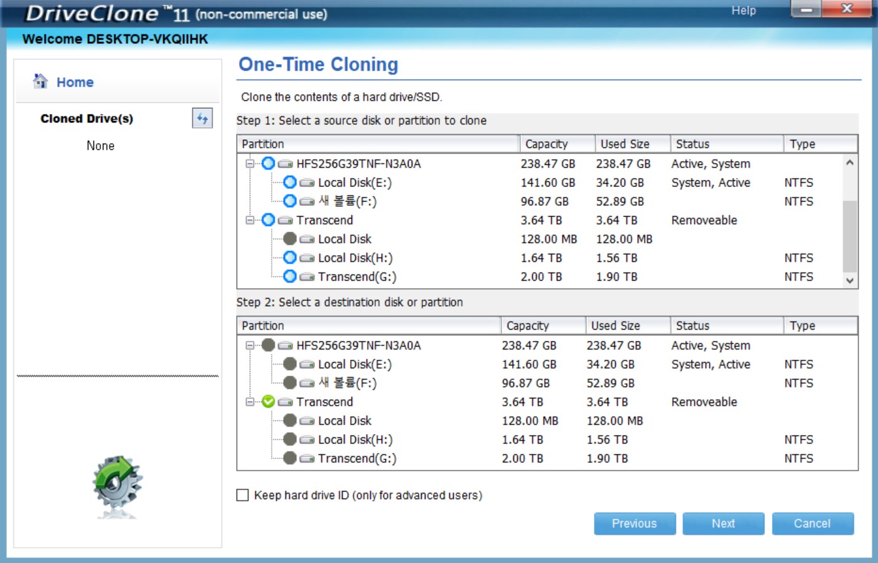Select source Transcend(G:) radio button

pyautogui.click(x=289, y=276)
